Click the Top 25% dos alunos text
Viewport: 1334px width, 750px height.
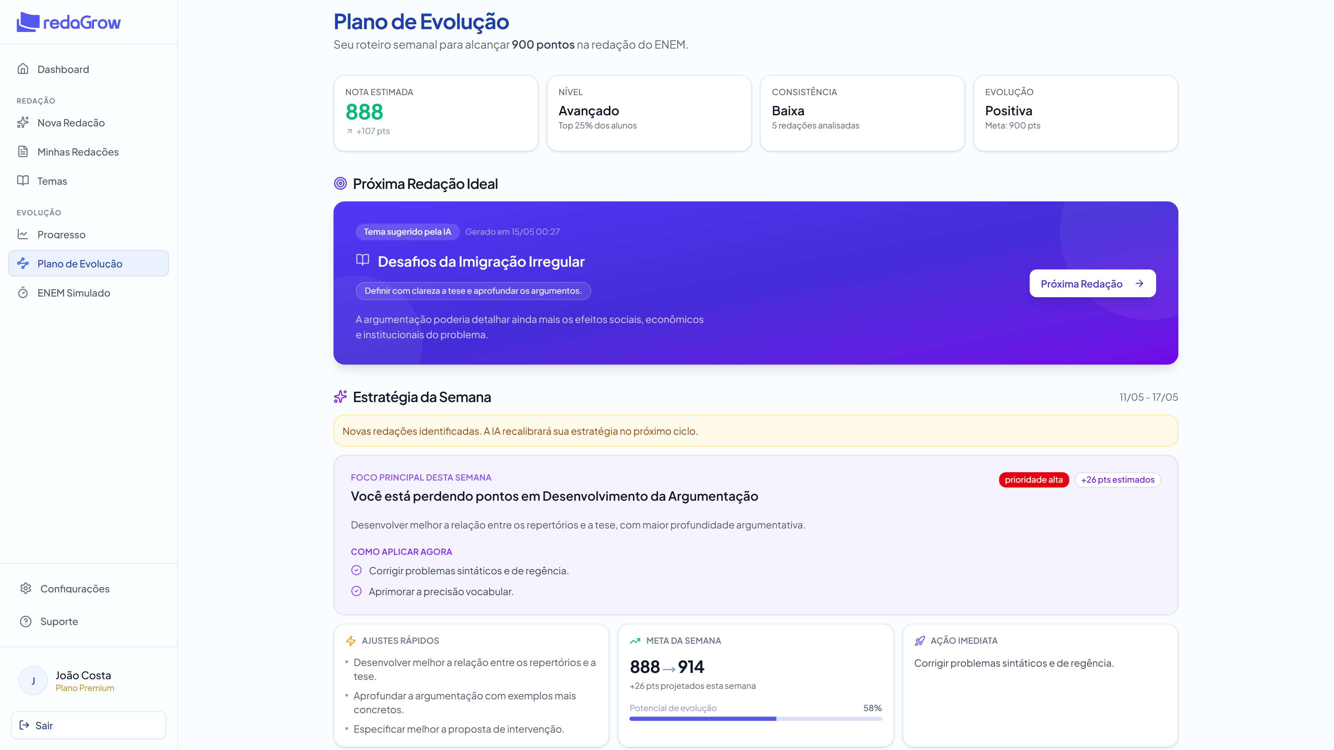point(598,125)
